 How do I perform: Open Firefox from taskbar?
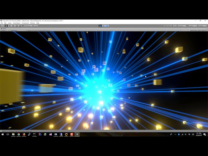24,134
